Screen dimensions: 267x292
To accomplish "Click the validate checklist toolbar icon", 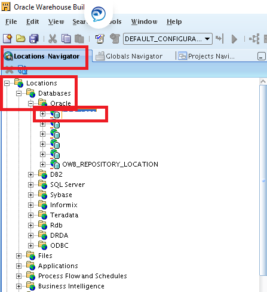I will click(100, 39).
